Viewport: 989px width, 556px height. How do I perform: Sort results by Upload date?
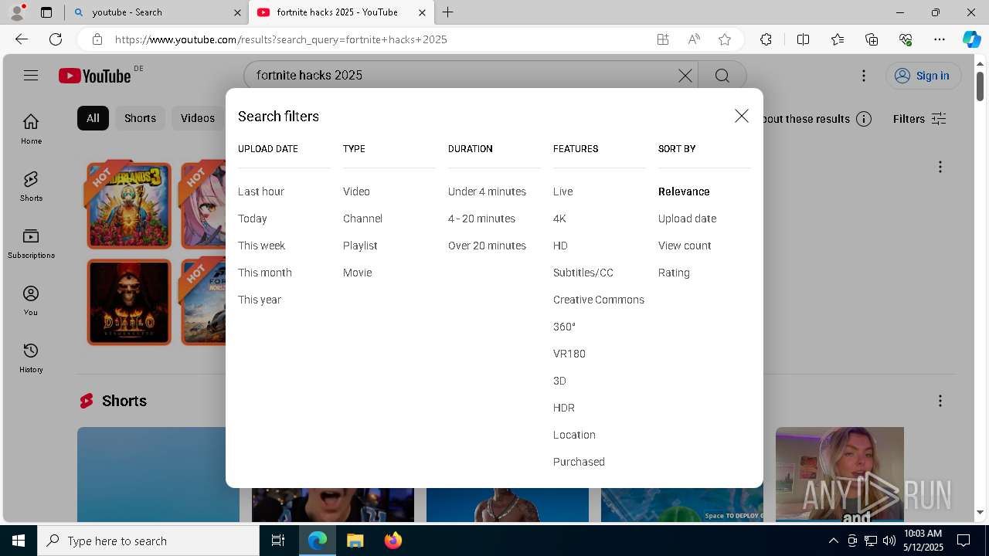point(687,219)
